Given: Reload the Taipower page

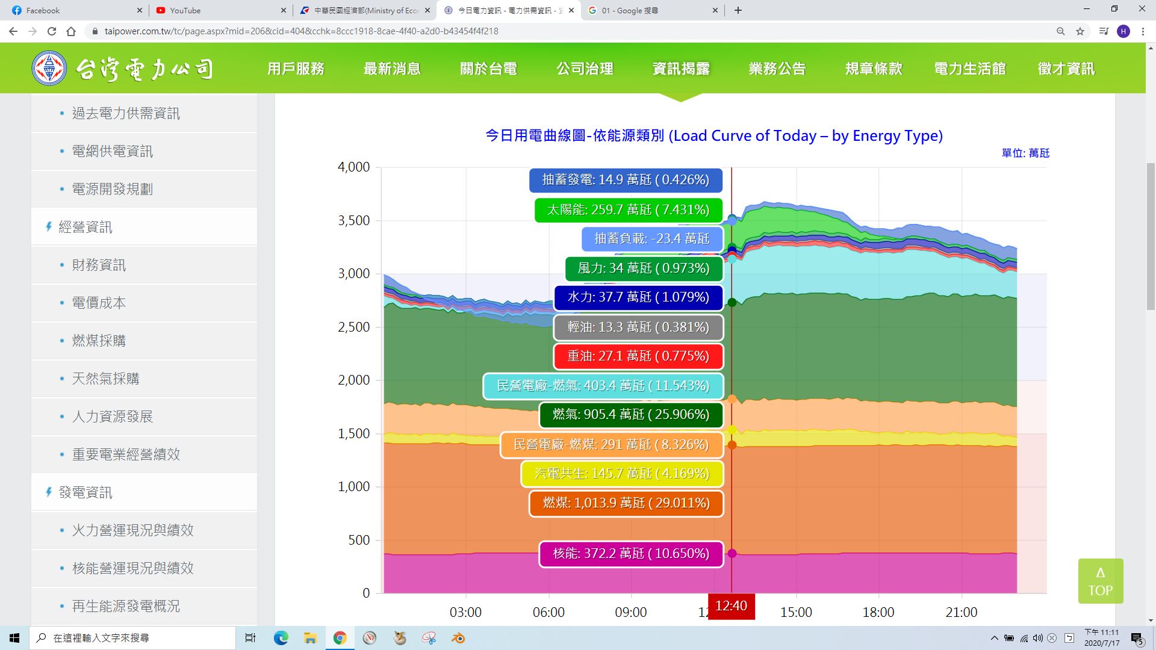Looking at the screenshot, I should (x=52, y=31).
